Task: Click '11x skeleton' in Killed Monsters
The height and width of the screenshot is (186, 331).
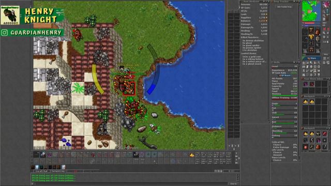Action: [x=250, y=51]
